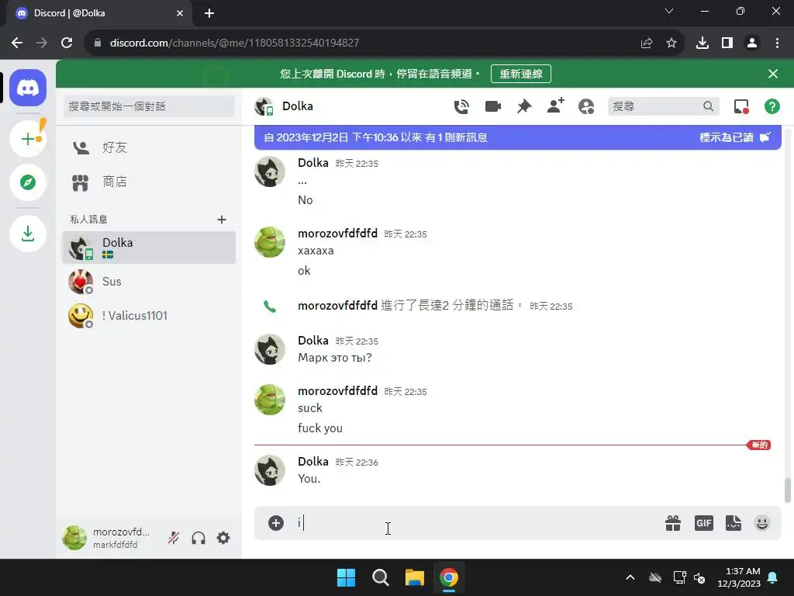This screenshot has height=596, width=794.
Task: Click the friends icon beside 好友
Action: (81, 147)
